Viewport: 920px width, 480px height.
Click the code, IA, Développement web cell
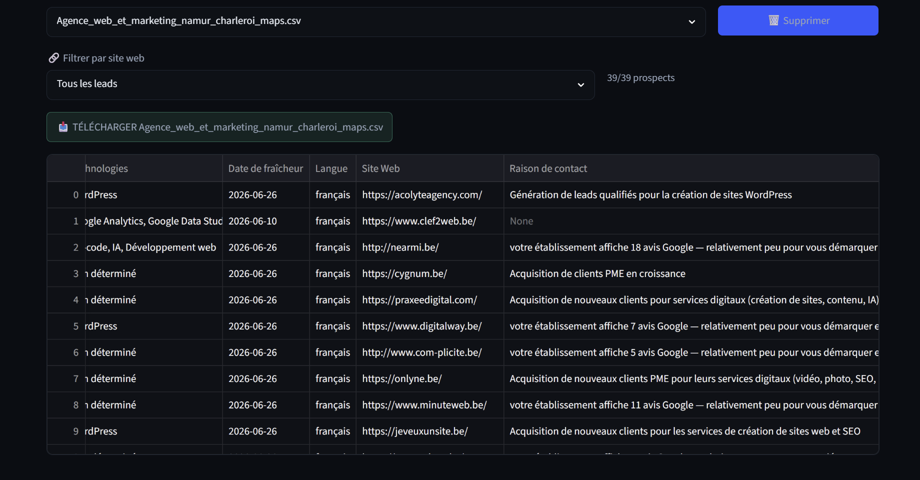click(153, 247)
